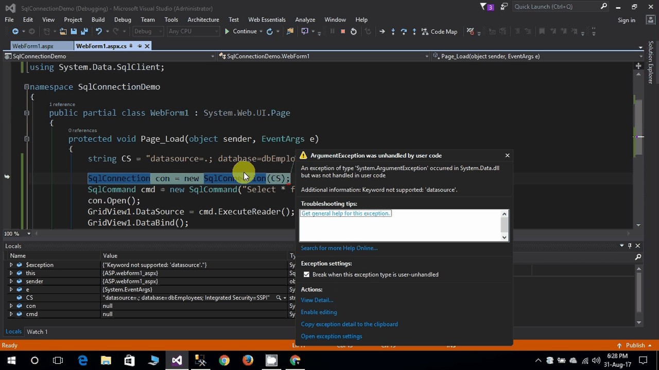Open the Debug menu
The width and height of the screenshot is (659, 370).
click(x=123, y=20)
